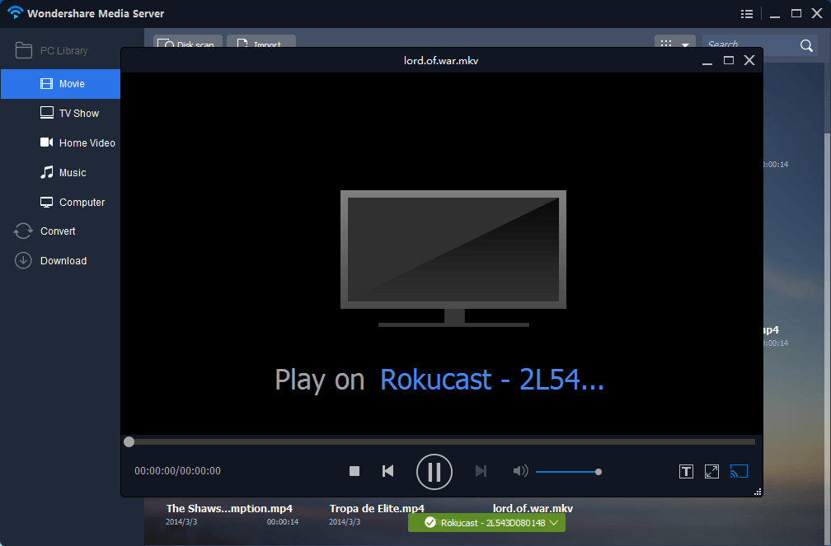Click the Rokucast - 2L54... link text
Viewport: 831px width, 546px height.
pos(492,379)
